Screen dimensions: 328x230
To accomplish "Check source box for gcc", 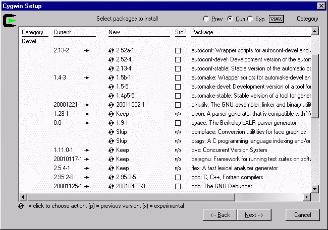I will click(x=178, y=178).
